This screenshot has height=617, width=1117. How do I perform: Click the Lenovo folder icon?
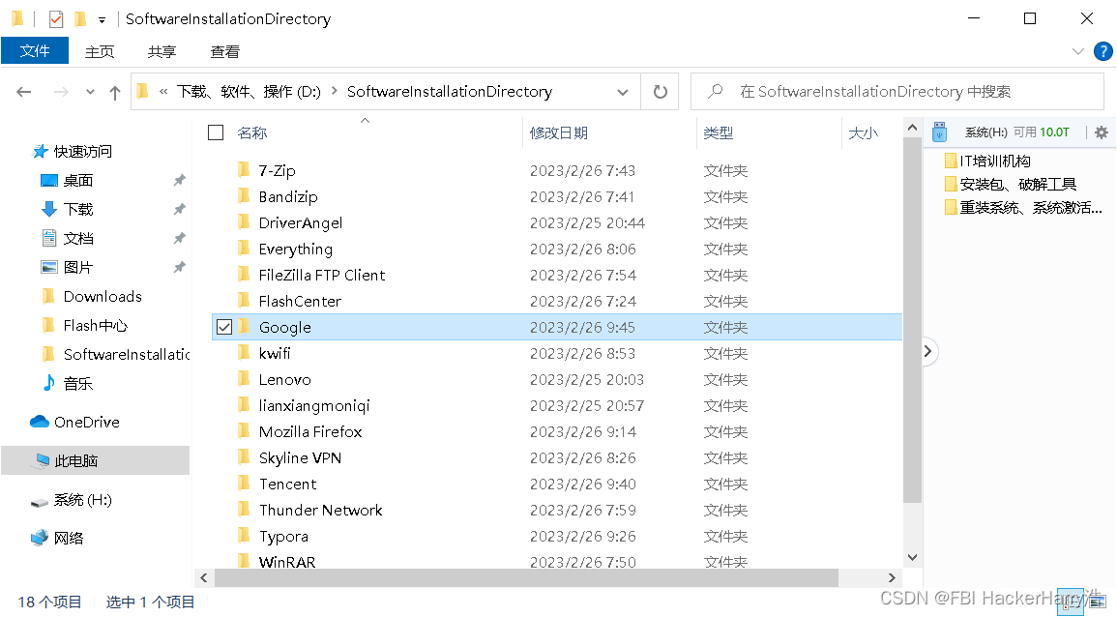[244, 379]
